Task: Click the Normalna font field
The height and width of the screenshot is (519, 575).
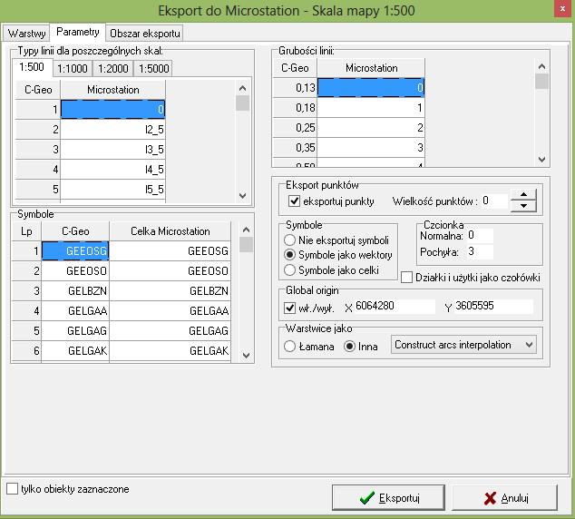Action: 480,235
